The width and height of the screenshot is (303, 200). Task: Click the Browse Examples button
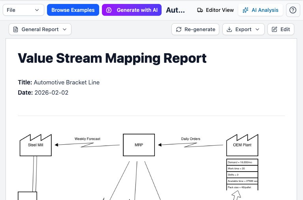(x=73, y=10)
